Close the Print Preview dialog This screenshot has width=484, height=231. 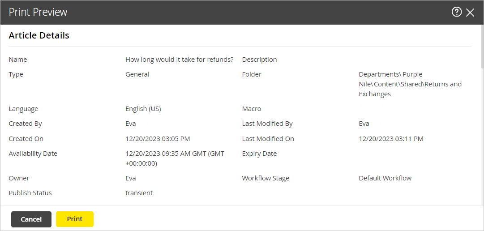coord(470,13)
